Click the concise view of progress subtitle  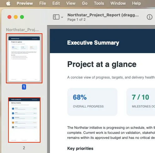click(111, 77)
